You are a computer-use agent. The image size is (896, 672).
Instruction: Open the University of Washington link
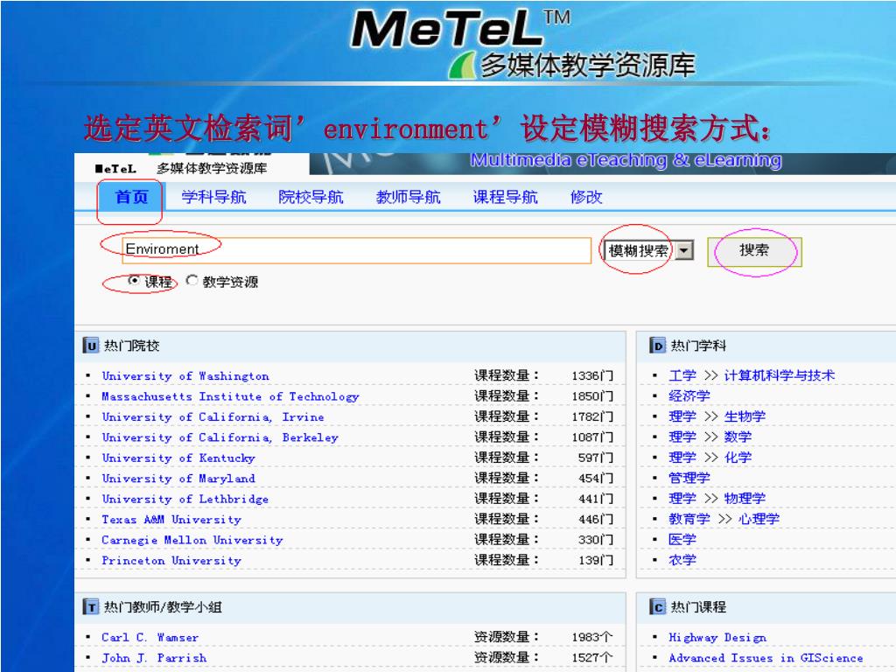point(185,376)
